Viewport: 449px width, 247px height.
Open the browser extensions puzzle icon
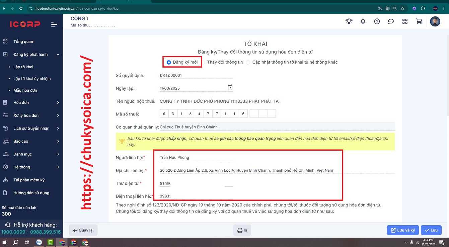pos(423,8)
